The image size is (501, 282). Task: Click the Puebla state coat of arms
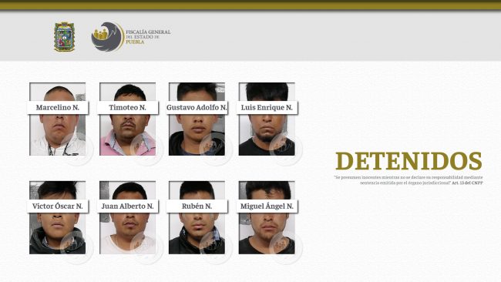pos(65,37)
